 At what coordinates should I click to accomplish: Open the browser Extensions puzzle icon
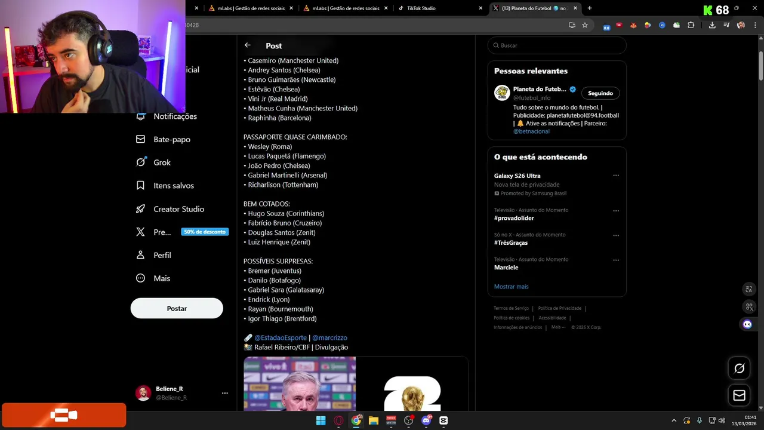tap(691, 25)
